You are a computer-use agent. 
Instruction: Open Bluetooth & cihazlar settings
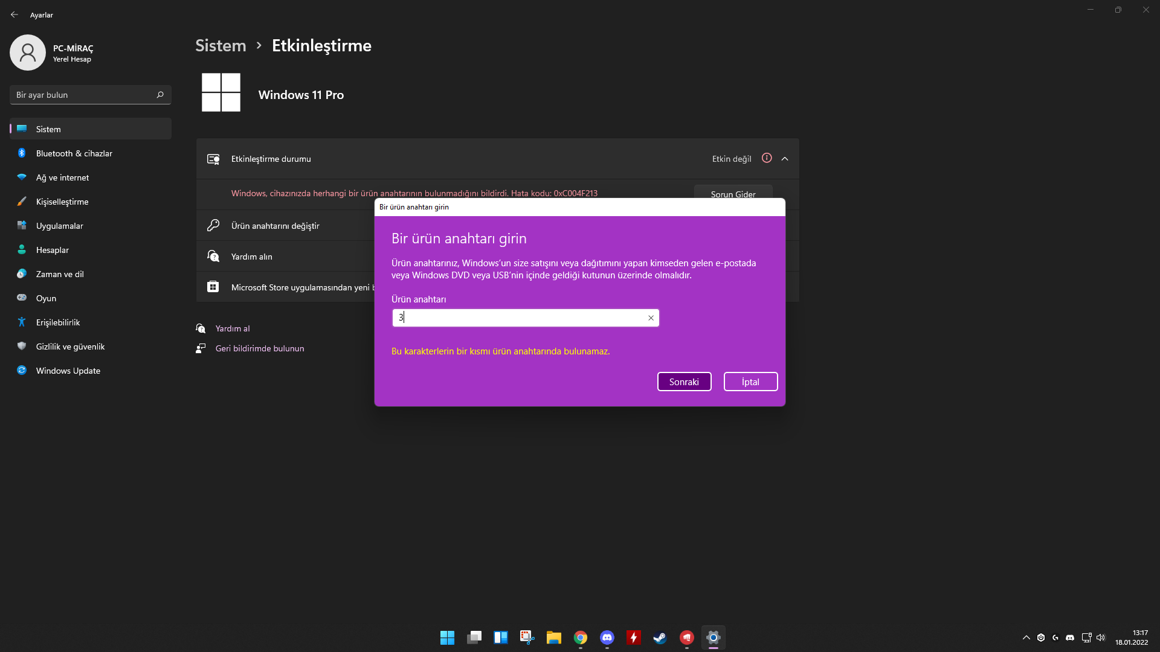[74, 153]
